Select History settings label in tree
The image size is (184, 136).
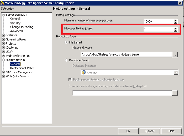[16, 60]
